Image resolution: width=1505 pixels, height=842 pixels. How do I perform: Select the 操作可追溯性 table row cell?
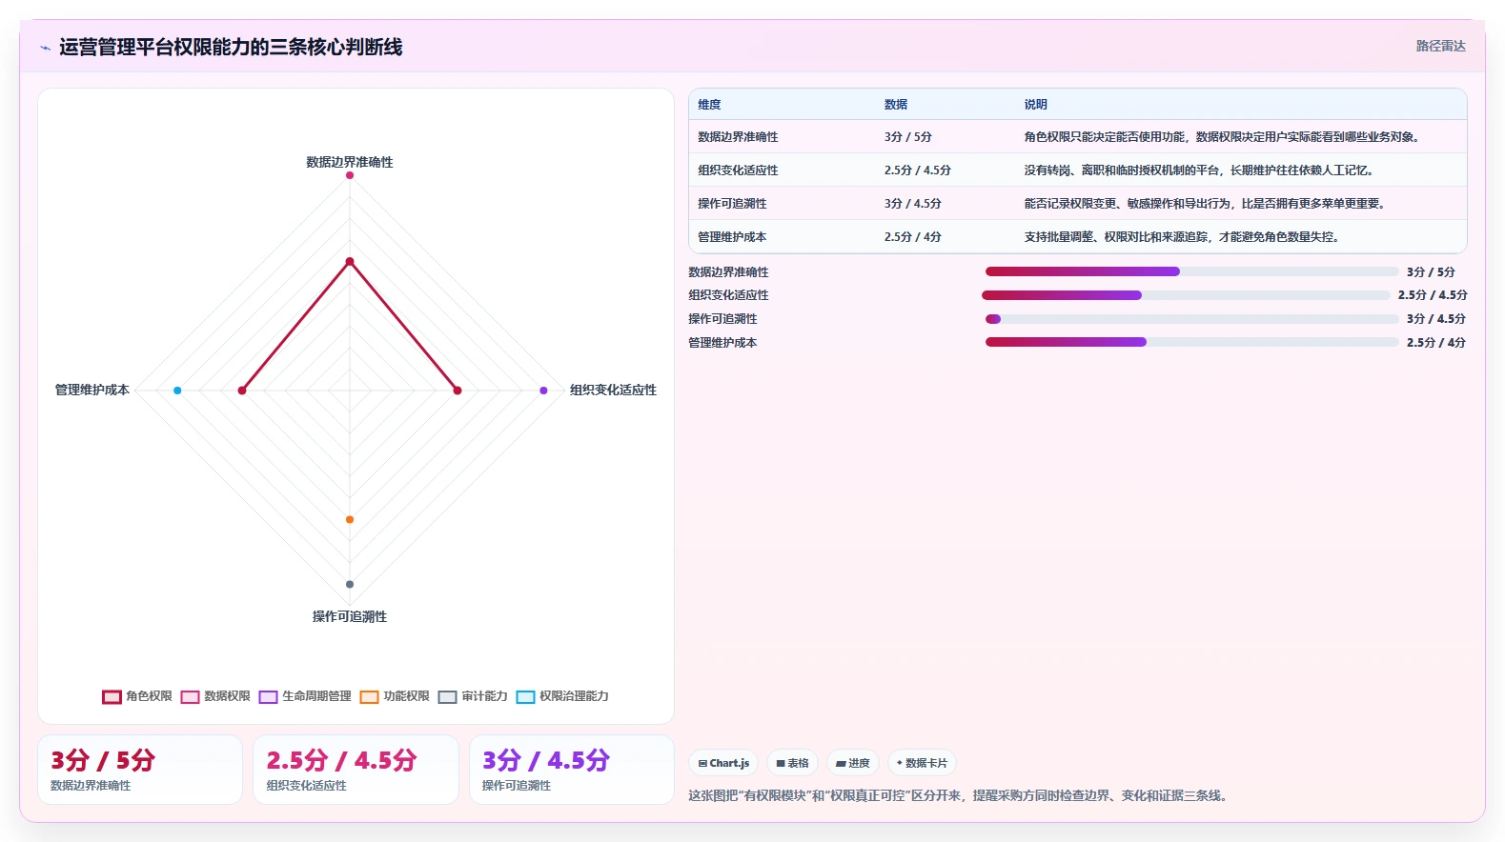(x=732, y=204)
